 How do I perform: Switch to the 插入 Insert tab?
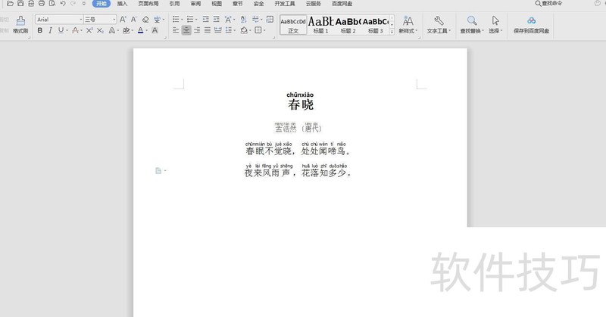pyautogui.click(x=122, y=4)
